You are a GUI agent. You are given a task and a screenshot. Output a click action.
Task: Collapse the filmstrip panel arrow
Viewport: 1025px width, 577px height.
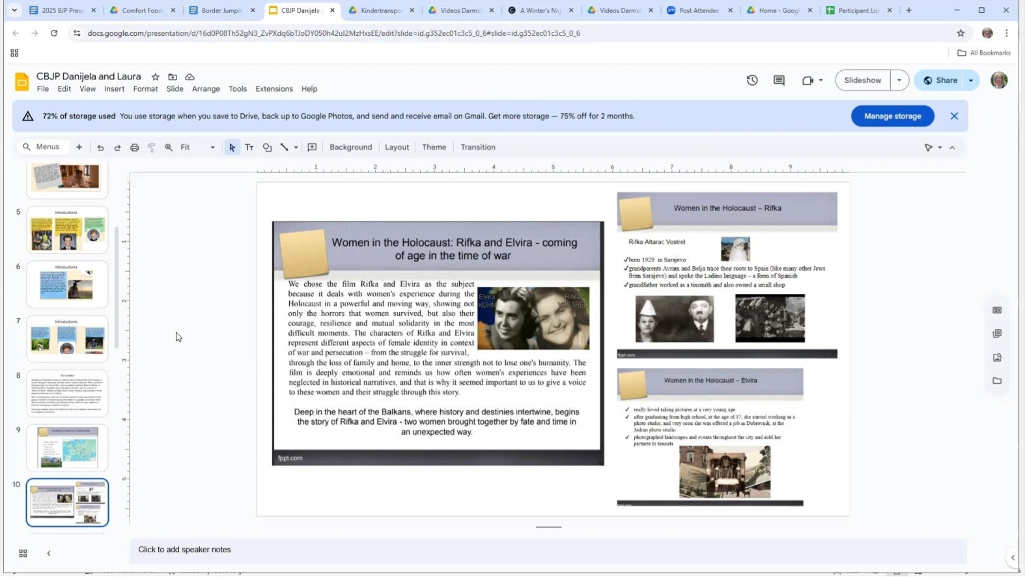pyautogui.click(x=49, y=554)
